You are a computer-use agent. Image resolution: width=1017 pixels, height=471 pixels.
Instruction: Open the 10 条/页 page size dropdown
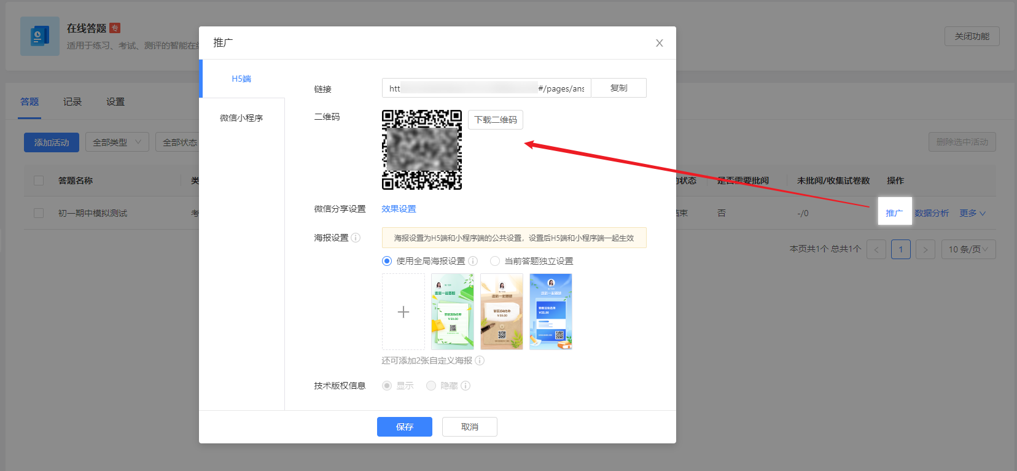pyautogui.click(x=968, y=249)
